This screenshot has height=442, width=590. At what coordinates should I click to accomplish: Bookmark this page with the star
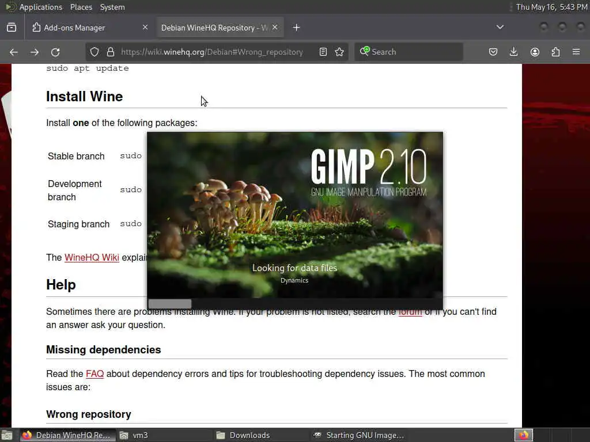(339, 52)
